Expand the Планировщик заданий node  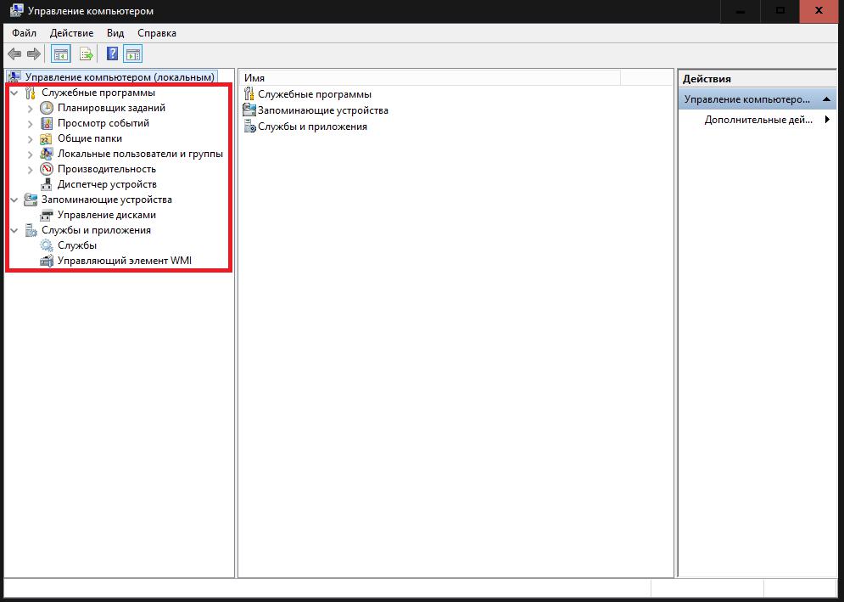[x=31, y=109]
